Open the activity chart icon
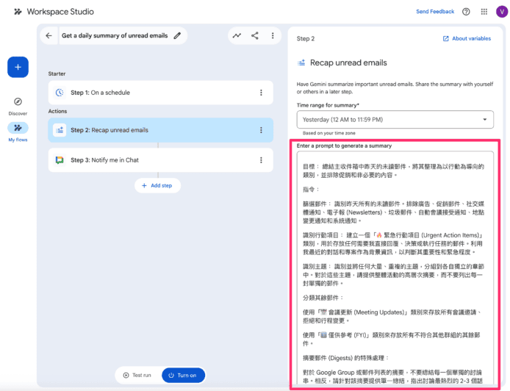This screenshot has width=510, height=391. pos(237,35)
